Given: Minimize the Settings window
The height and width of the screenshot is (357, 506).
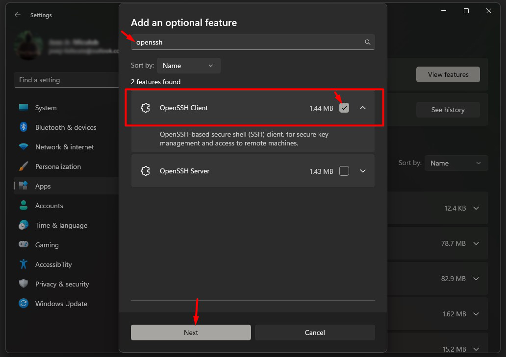Looking at the screenshot, I should pyautogui.click(x=444, y=11).
